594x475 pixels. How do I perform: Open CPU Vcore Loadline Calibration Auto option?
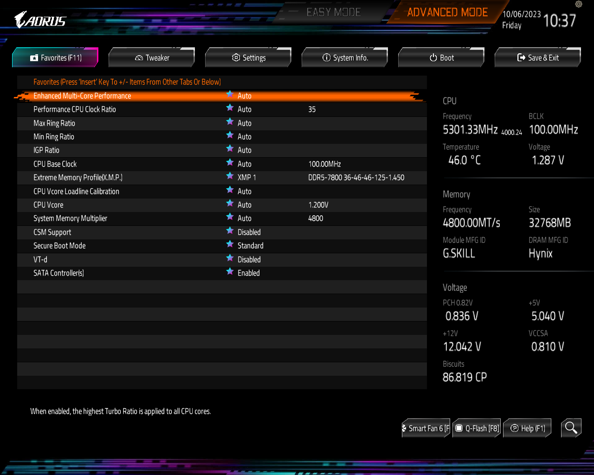[245, 192]
